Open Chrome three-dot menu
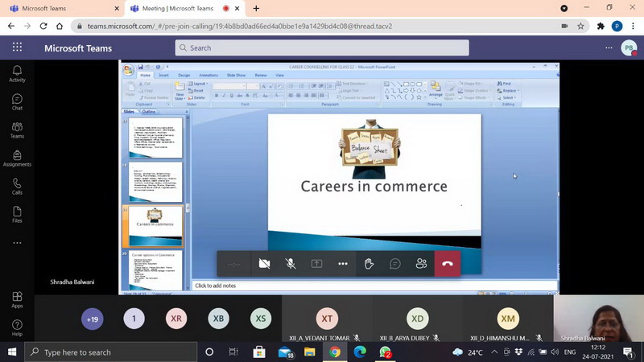The height and width of the screenshot is (362, 644). [x=633, y=26]
